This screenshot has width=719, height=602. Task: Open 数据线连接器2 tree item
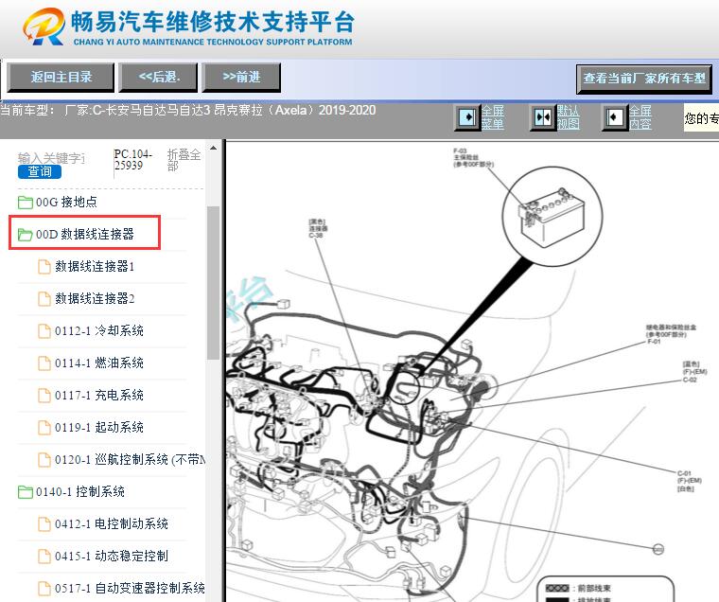point(95,299)
